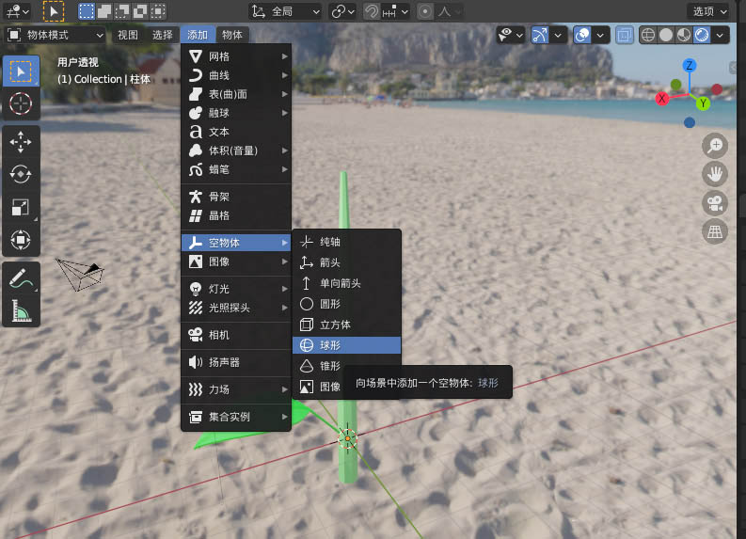Add a 文本 object
The height and width of the screenshot is (539, 746).
[236, 132]
